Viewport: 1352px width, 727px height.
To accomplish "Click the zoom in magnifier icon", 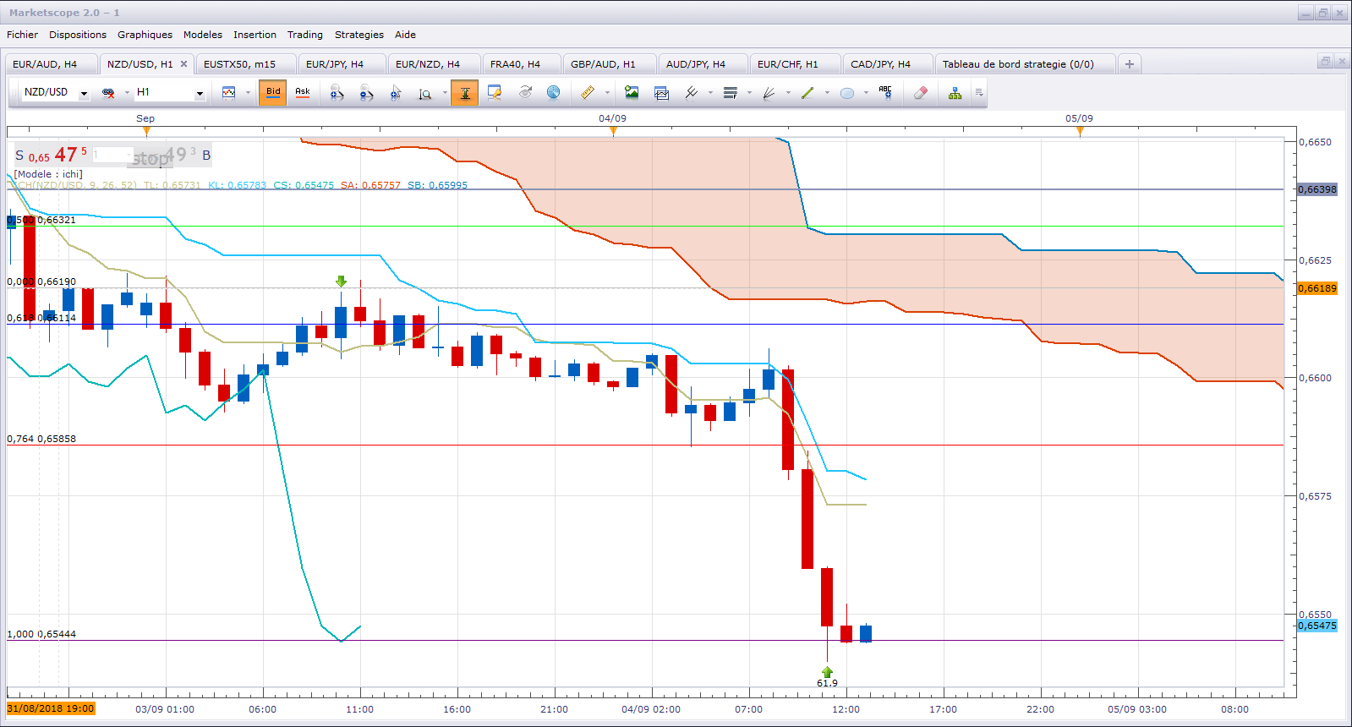I will click(337, 93).
